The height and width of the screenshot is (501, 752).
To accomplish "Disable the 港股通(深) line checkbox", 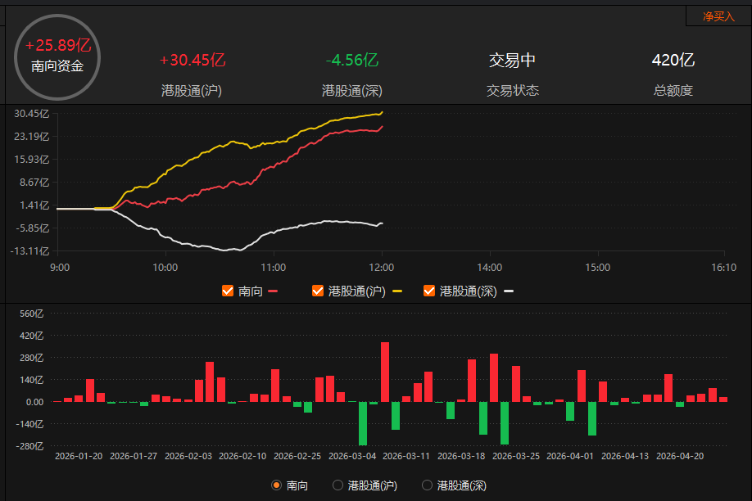I will 429,291.
